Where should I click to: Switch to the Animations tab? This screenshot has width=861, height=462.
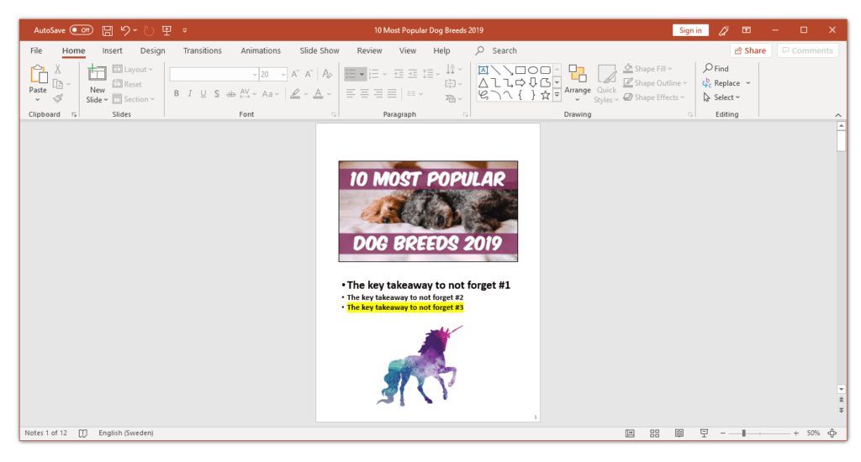tap(261, 50)
